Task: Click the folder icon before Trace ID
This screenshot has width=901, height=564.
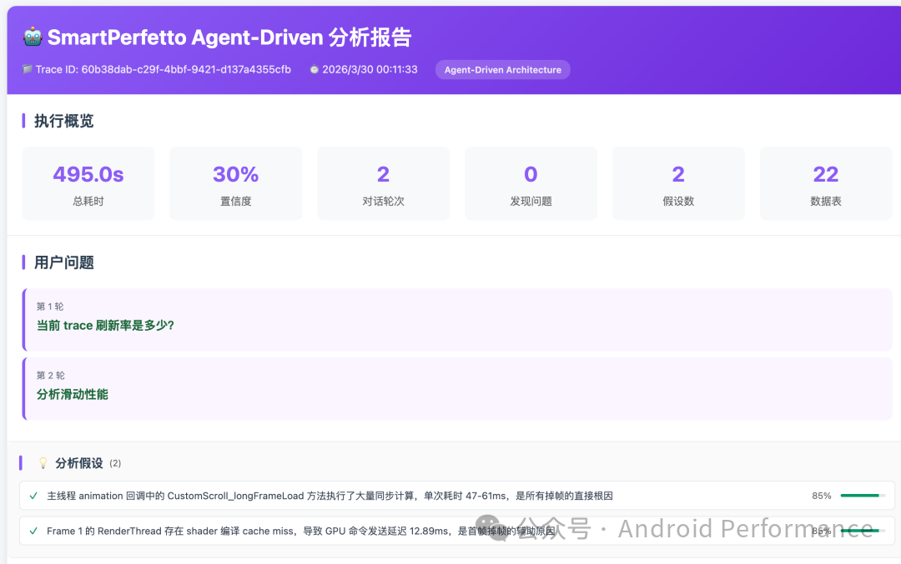Action: (27, 69)
